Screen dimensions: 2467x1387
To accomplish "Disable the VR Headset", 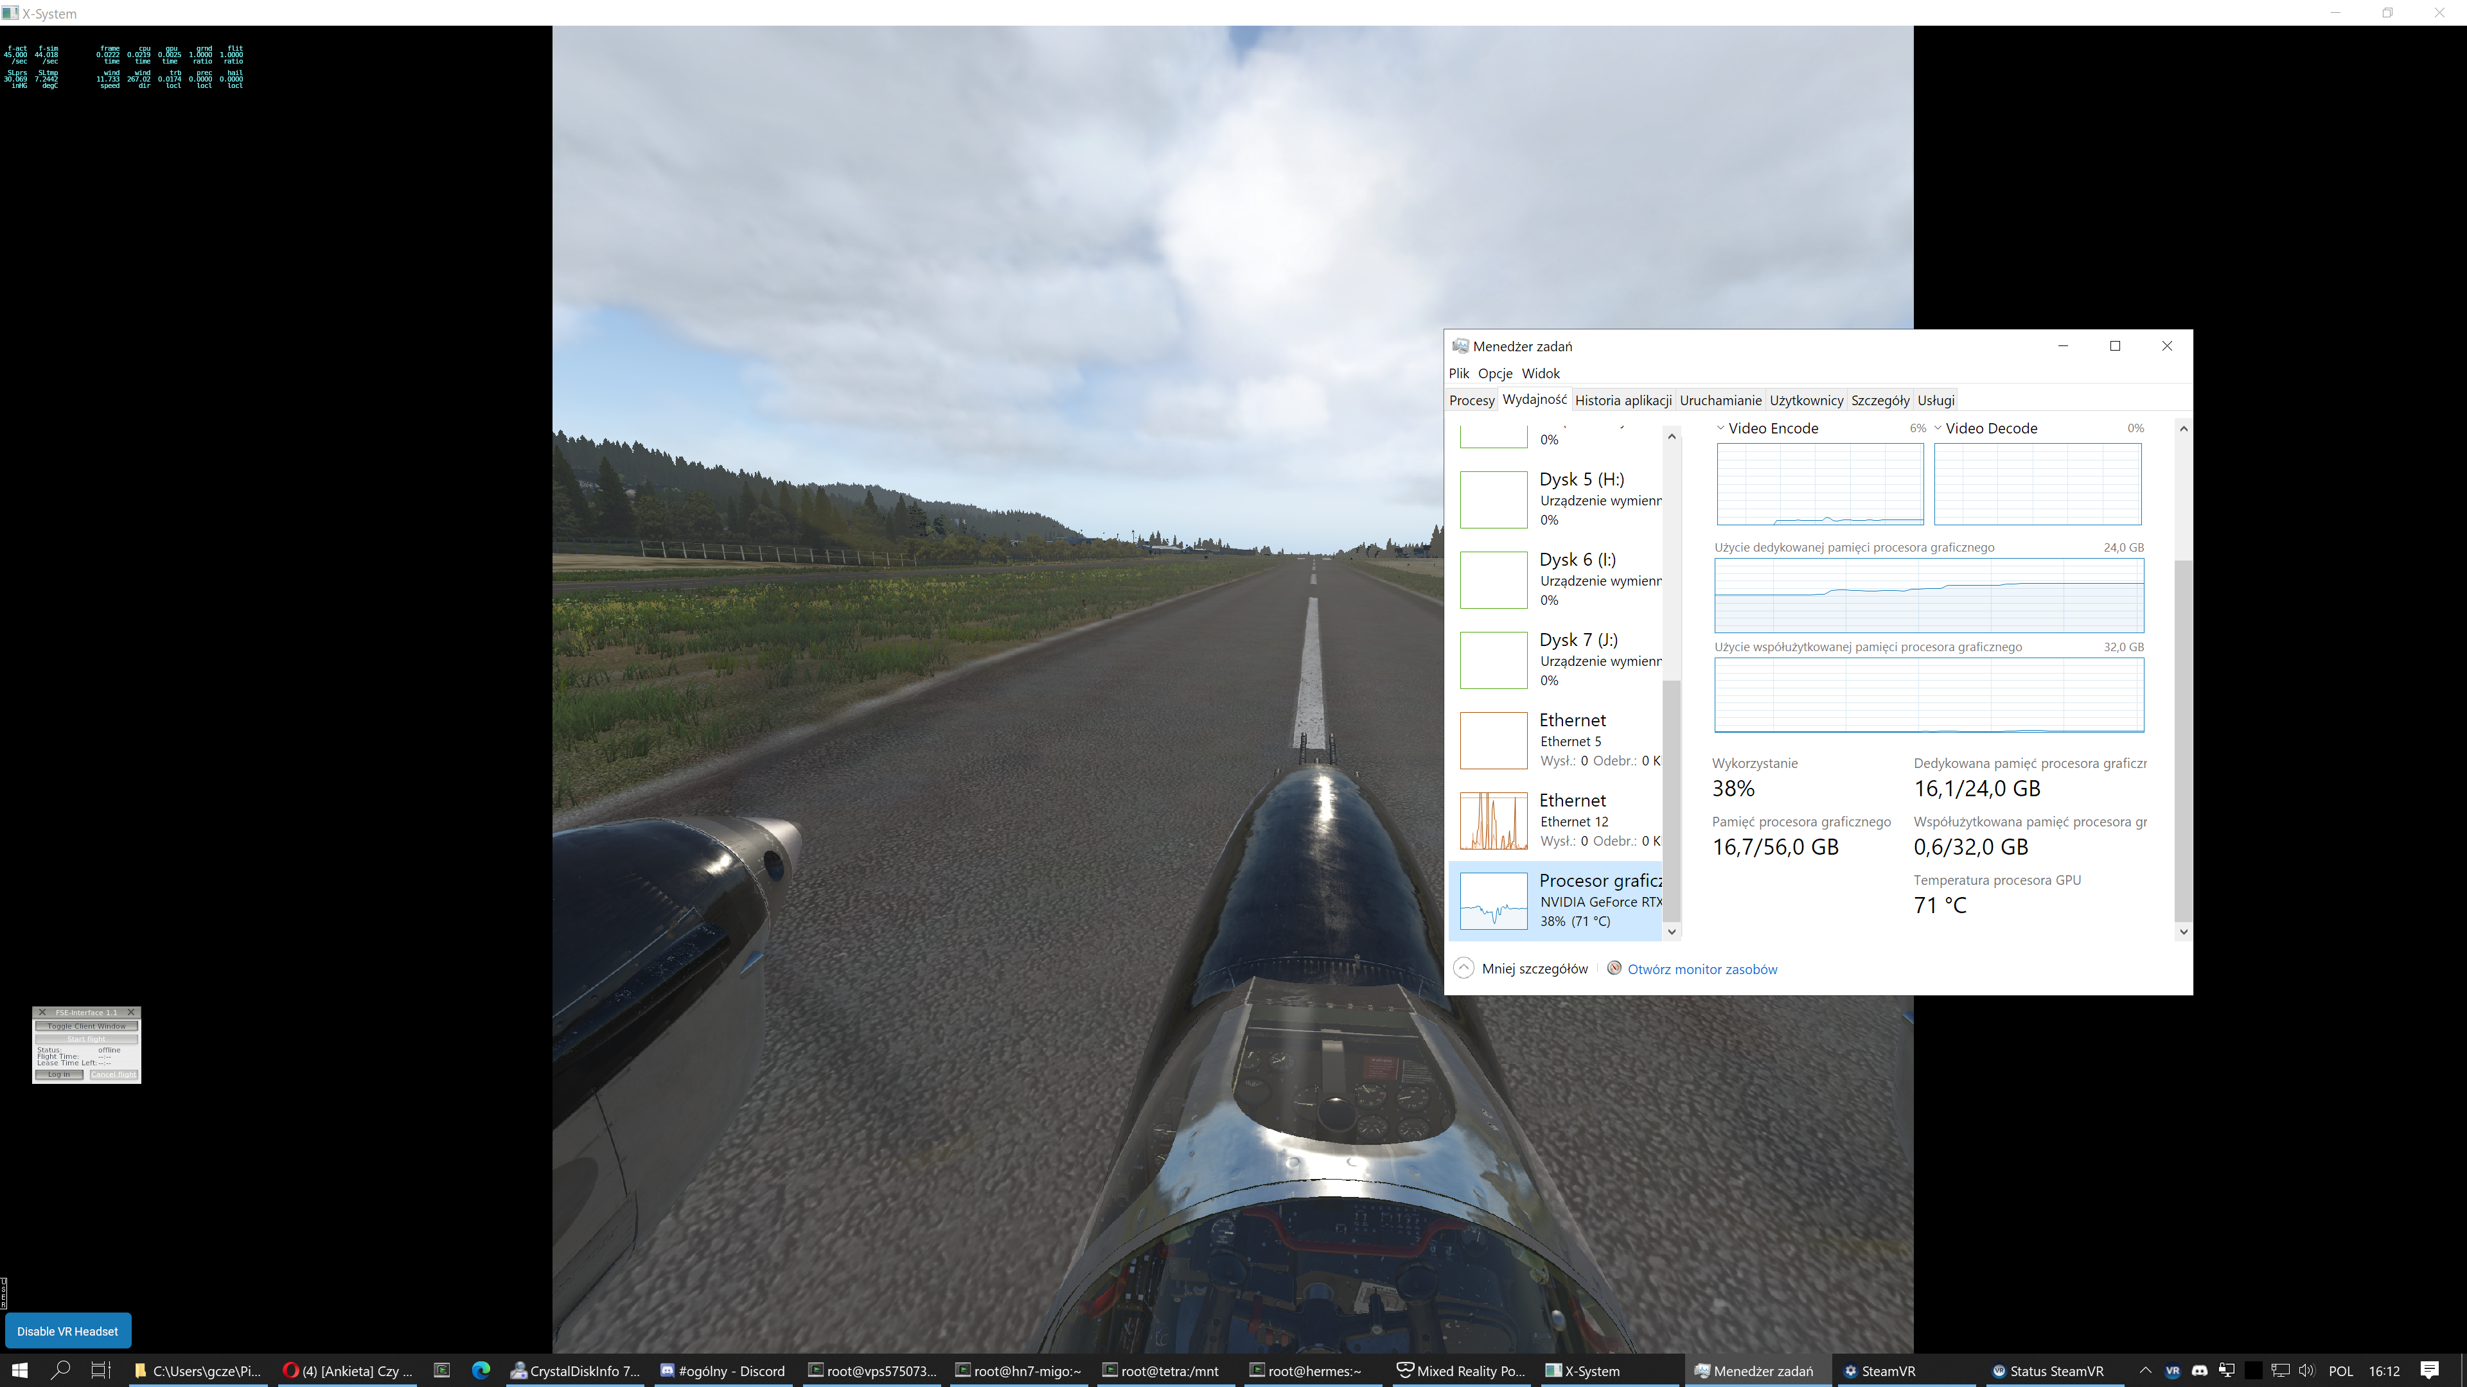I will click(x=67, y=1330).
